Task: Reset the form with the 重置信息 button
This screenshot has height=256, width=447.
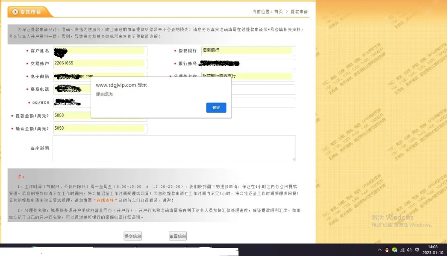Action: (177, 236)
